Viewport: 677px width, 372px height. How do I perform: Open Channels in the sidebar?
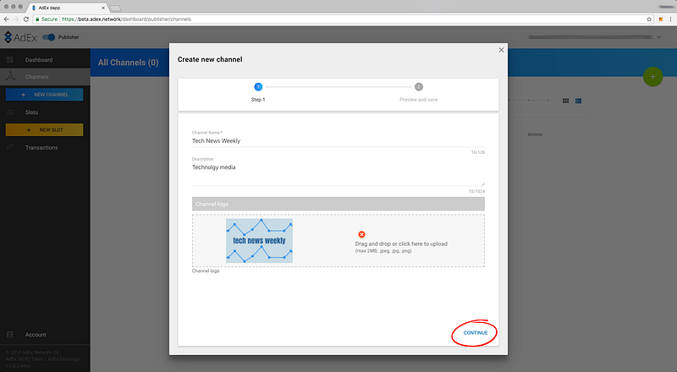point(36,77)
